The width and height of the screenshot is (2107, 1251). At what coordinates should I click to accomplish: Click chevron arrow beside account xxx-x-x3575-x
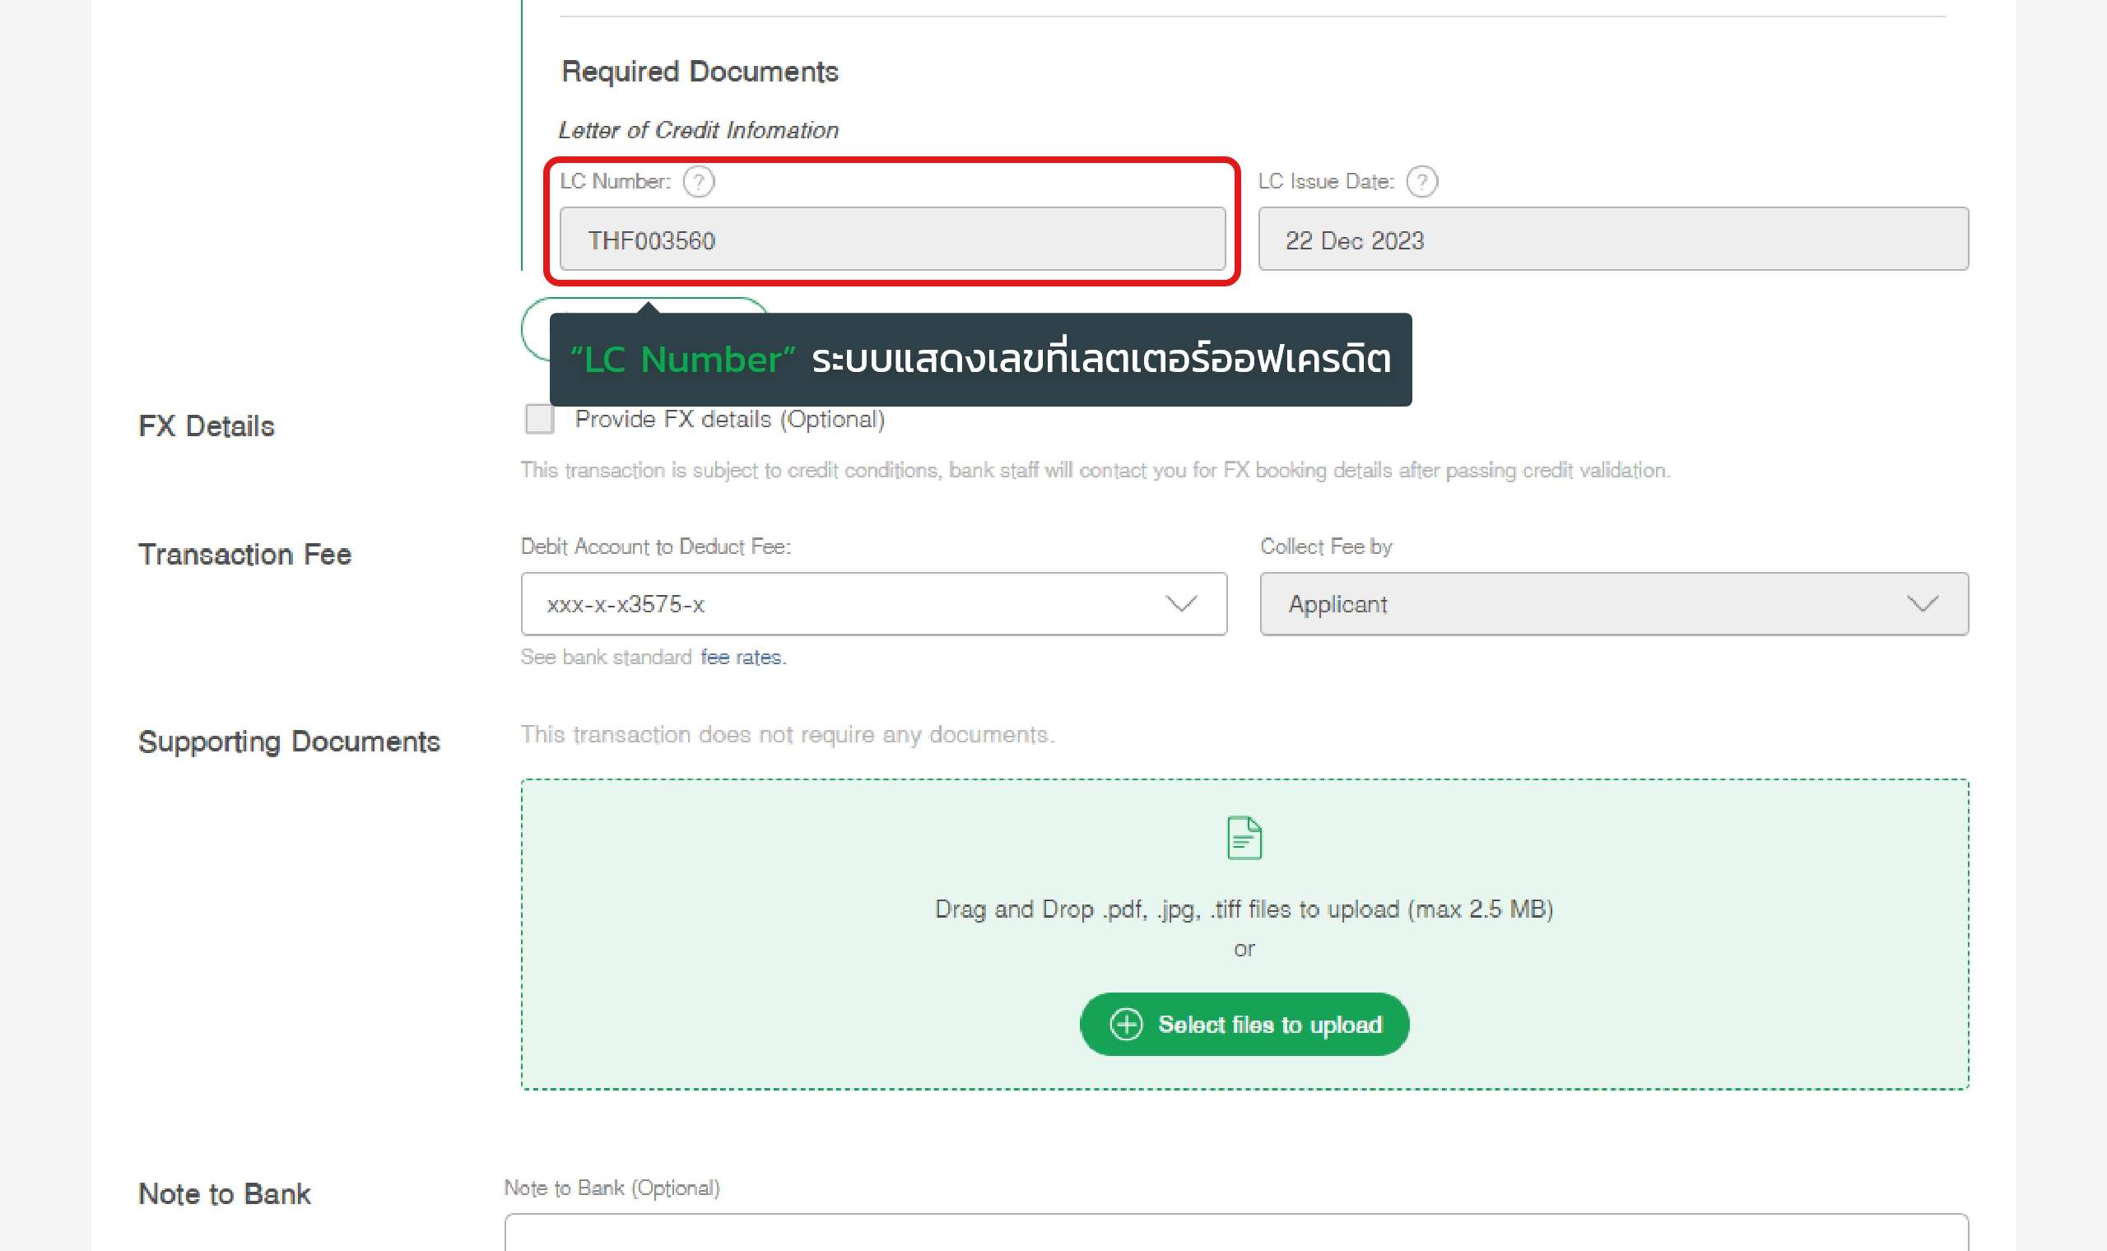coord(1181,603)
